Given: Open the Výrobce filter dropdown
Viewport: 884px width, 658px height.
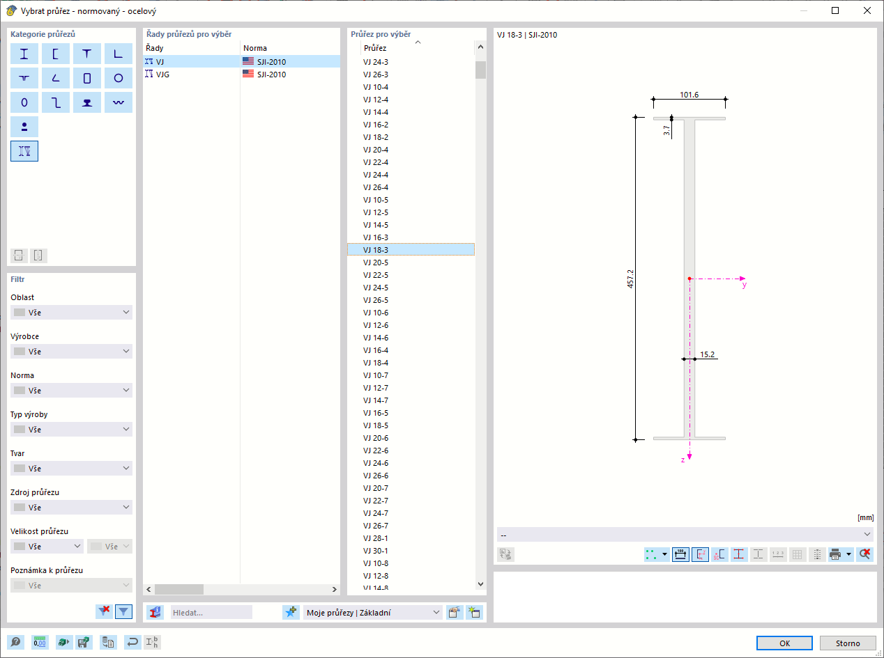Looking at the screenshot, I should pyautogui.click(x=71, y=352).
